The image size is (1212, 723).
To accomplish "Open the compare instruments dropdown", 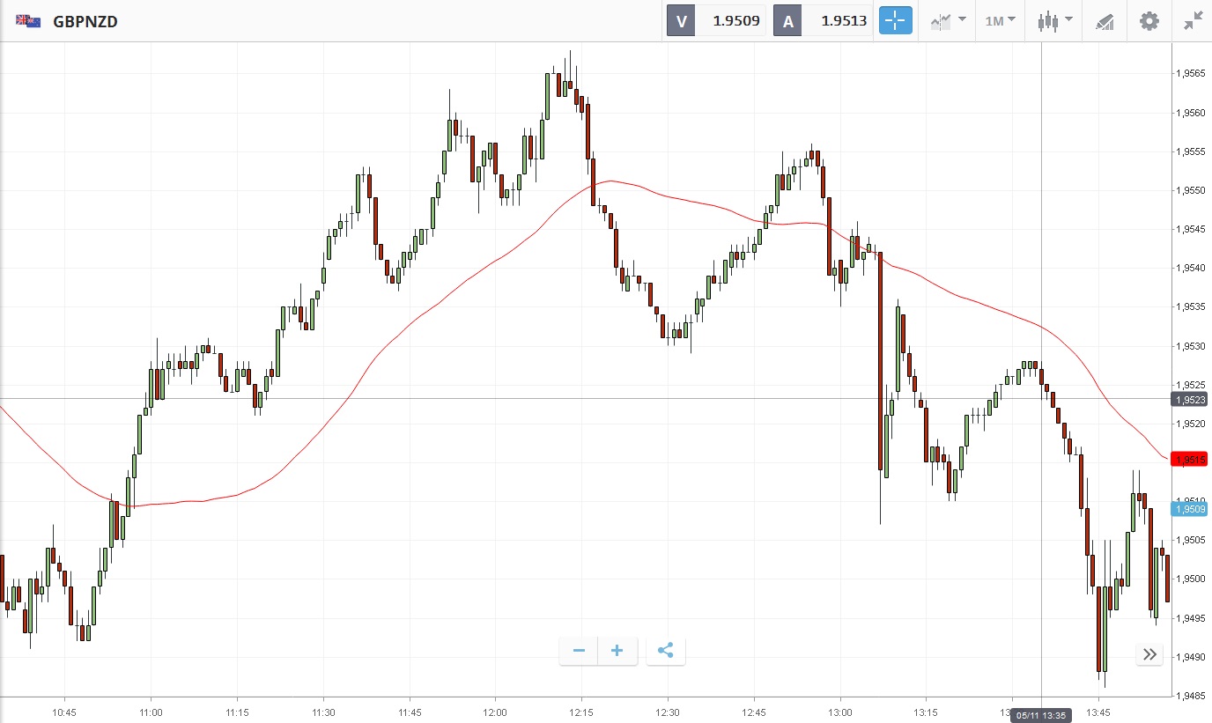I will pyautogui.click(x=948, y=21).
